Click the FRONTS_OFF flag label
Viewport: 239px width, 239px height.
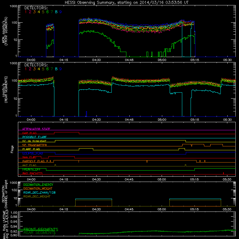pos(31,169)
